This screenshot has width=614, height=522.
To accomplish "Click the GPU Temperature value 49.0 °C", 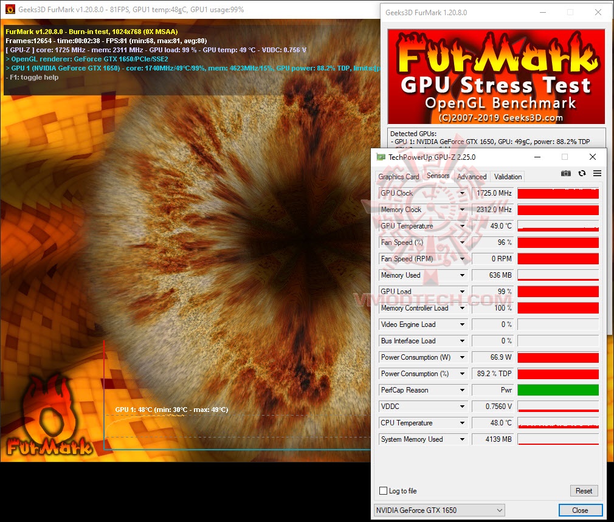I will coord(494,226).
